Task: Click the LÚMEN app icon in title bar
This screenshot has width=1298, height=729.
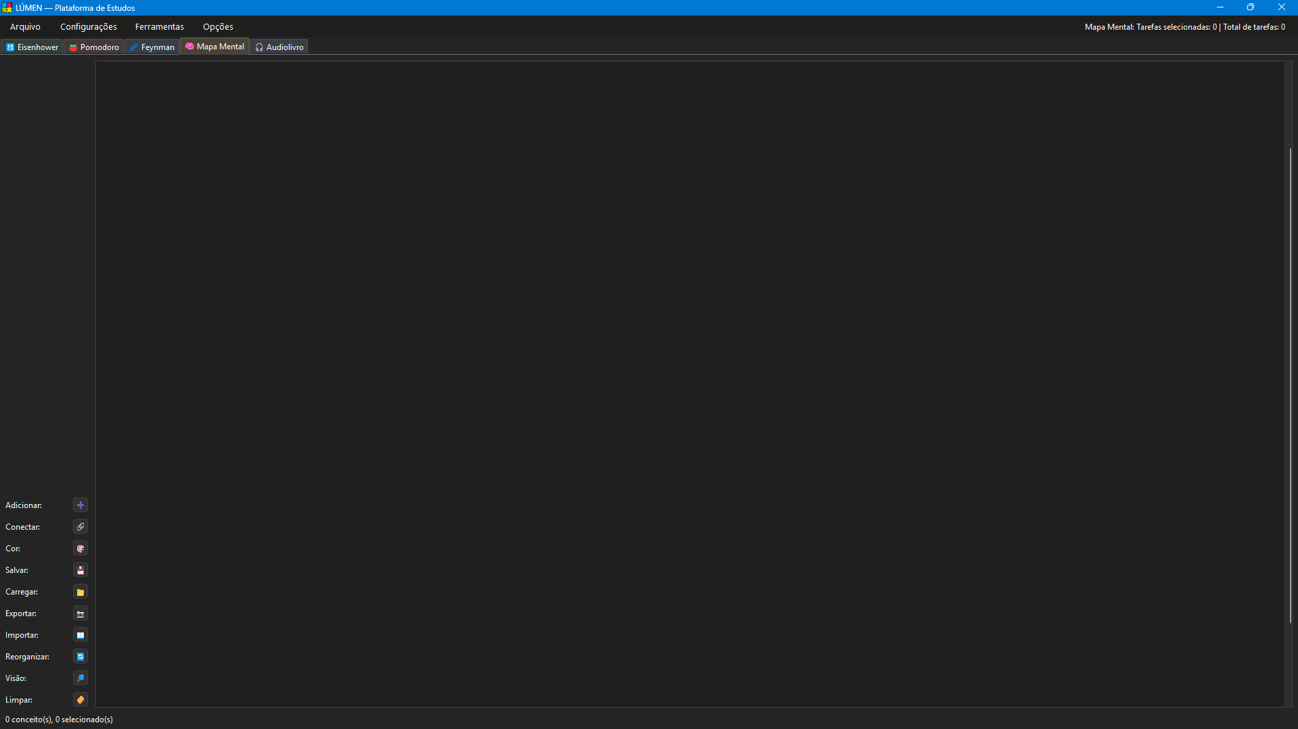Action: coord(7,7)
